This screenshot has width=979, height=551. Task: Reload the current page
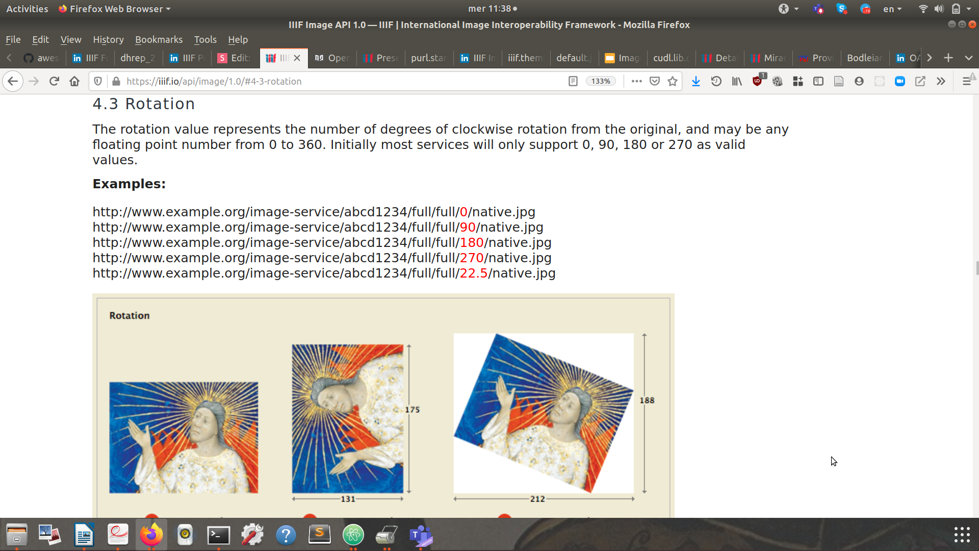pos(54,81)
